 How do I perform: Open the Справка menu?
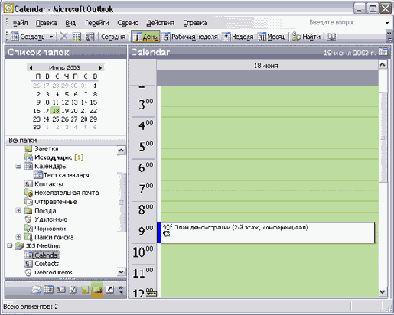195,23
